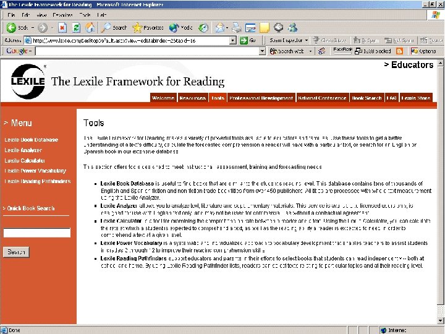Expand Google search box dropdown

[x=263, y=51]
